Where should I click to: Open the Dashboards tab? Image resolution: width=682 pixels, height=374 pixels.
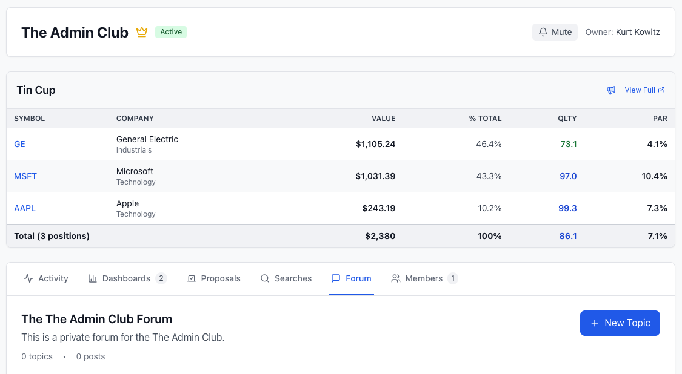point(127,278)
